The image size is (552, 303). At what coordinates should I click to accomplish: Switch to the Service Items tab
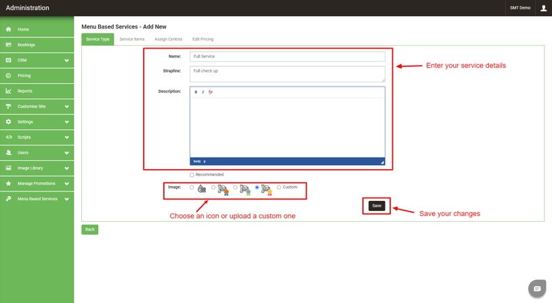pyautogui.click(x=132, y=39)
